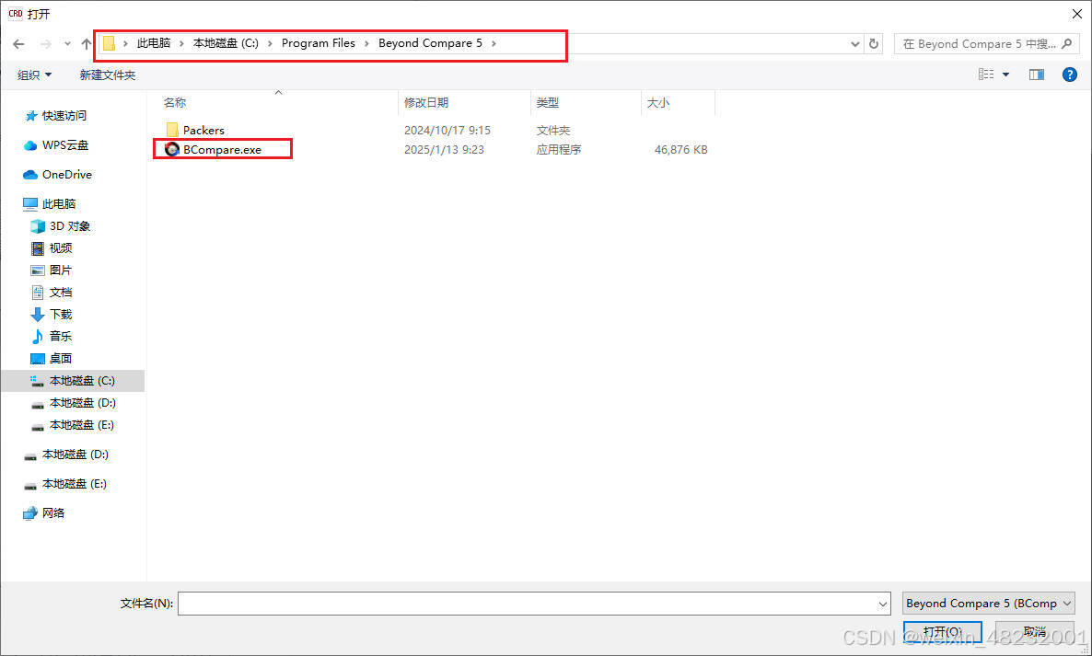Viewport: 1092px width, 656px height.
Task: Click 2025/1/13 9:23 date cell
Action: coord(444,150)
